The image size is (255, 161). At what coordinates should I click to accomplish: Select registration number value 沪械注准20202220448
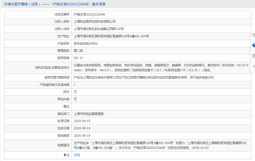point(89,14)
